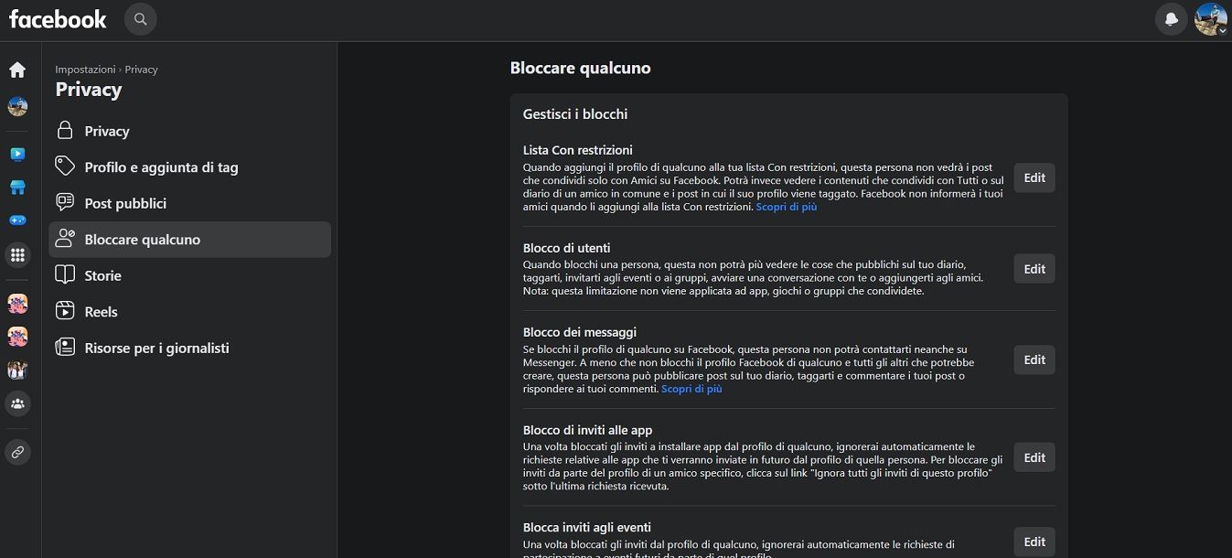This screenshot has height=558, width=1232.
Task: Click the Blocco di inviti alle app title
Action: (587, 430)
